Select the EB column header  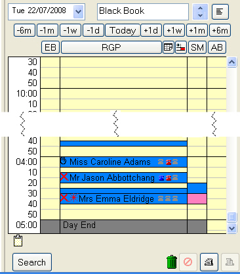tap(50, 47)
